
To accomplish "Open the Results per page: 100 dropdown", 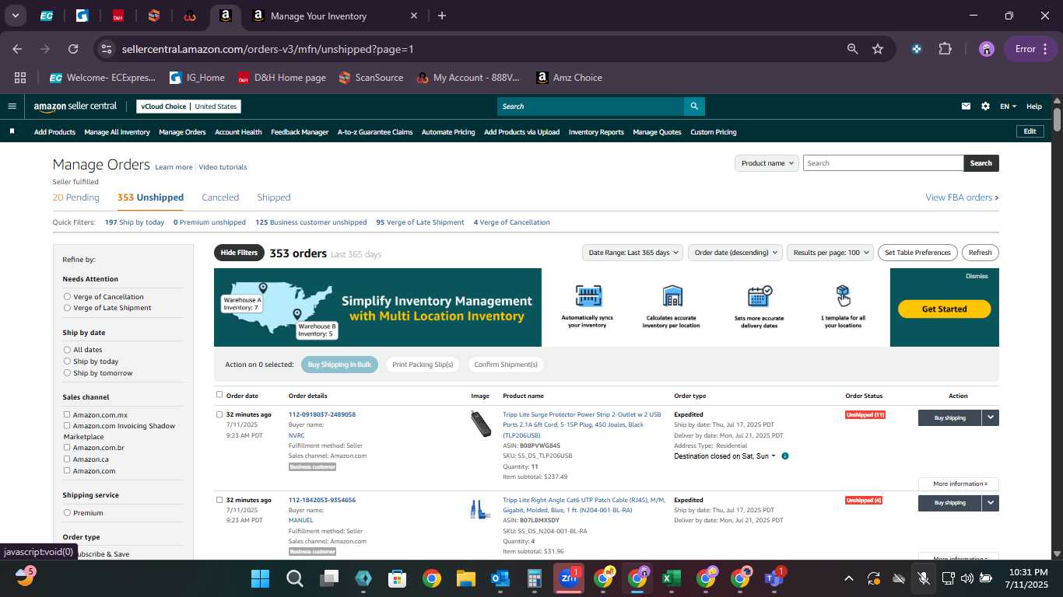I will (x=830, y=253).
